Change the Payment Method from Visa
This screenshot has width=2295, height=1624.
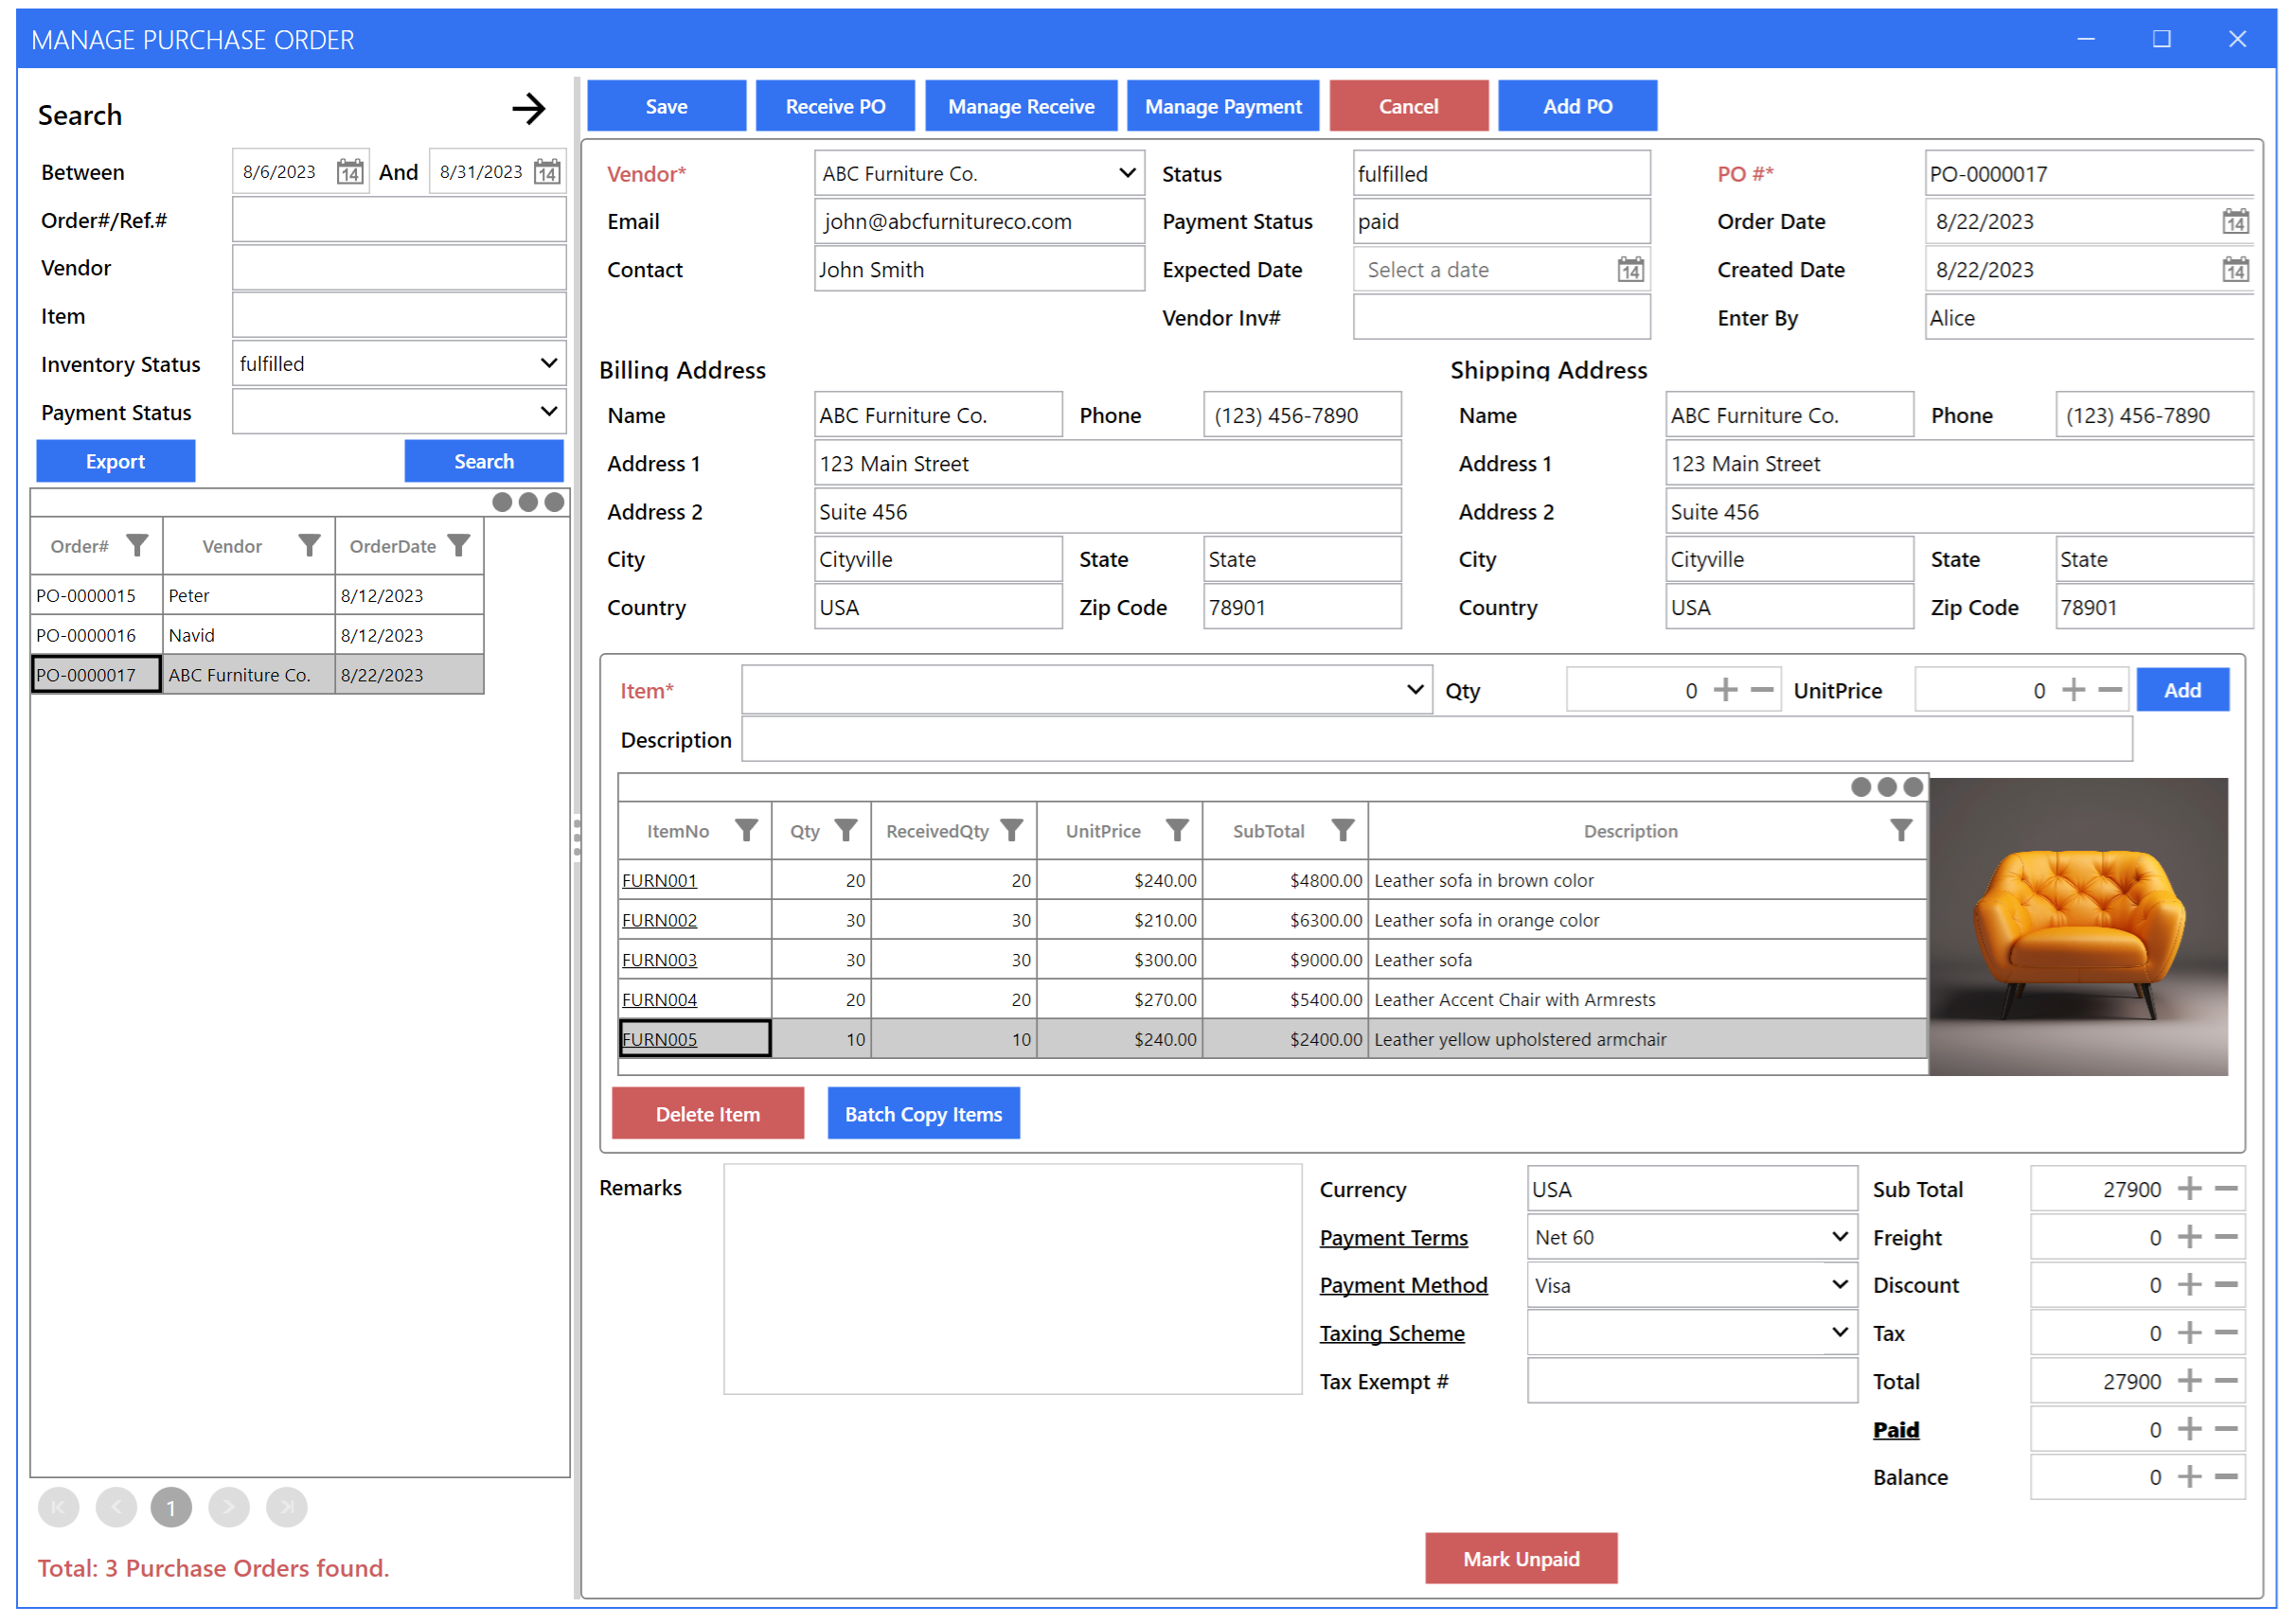click(1839, 1284)
